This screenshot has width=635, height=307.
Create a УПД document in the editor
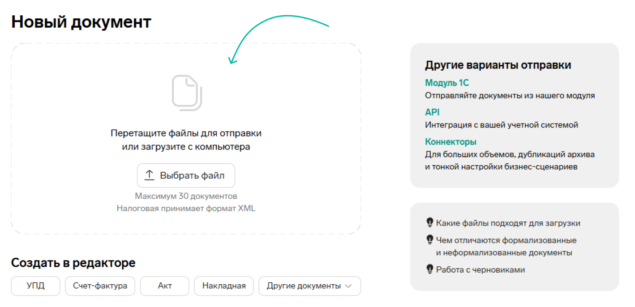coord(35,286)
